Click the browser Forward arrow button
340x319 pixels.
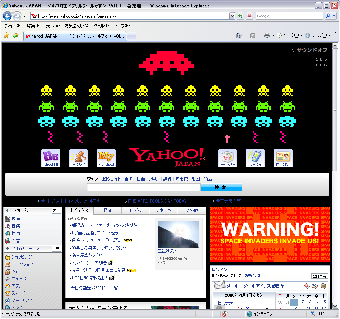coord(17,16)
